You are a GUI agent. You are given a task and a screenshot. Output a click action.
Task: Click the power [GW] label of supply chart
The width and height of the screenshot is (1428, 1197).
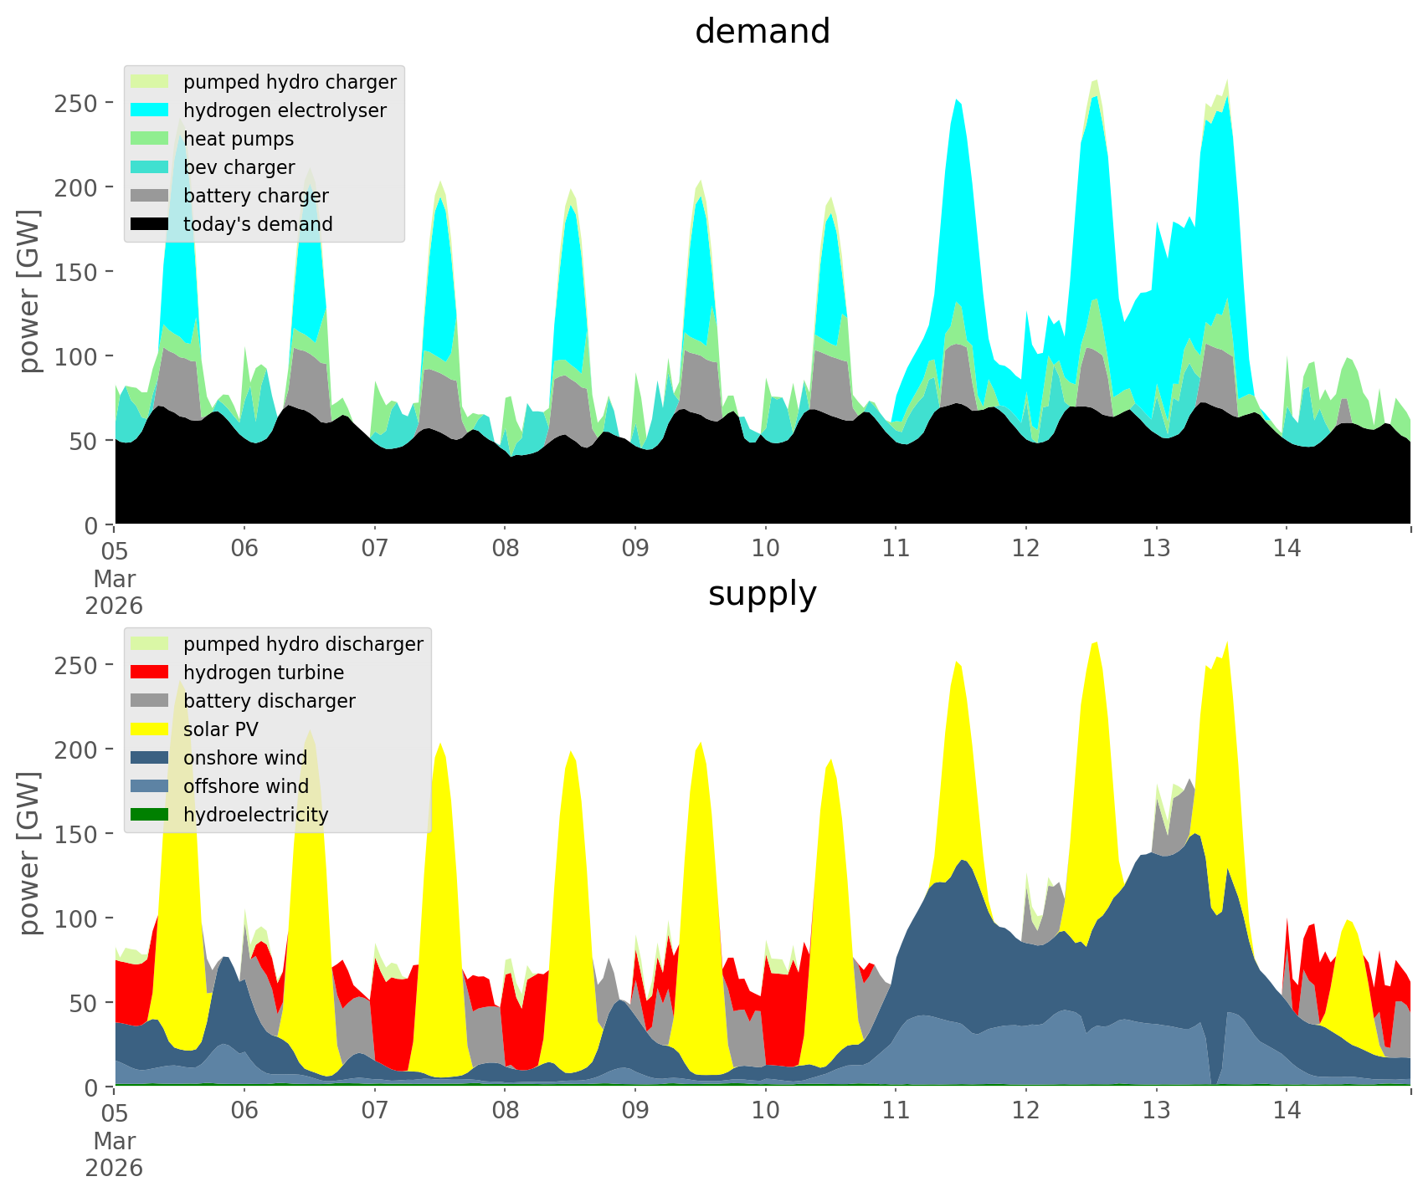29,853
